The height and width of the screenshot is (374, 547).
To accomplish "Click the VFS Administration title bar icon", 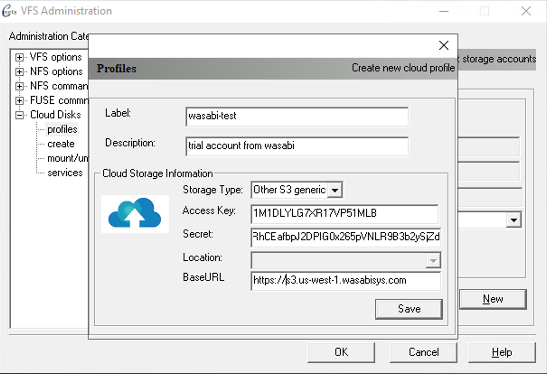I will pos(9,11).
